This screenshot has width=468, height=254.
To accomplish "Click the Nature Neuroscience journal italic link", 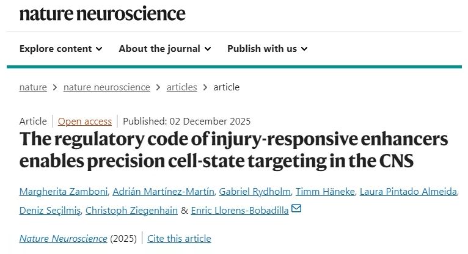I will [64, 238].
